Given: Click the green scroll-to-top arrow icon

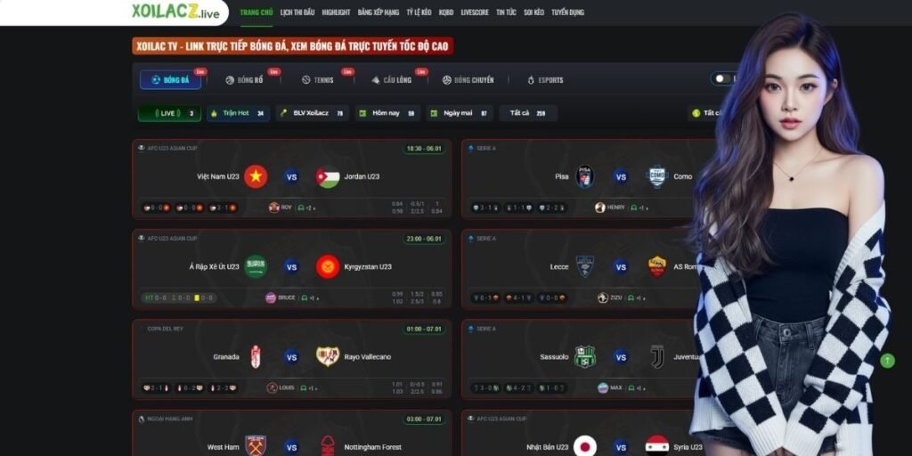Looking at the screenshot, I should (887, 361).
